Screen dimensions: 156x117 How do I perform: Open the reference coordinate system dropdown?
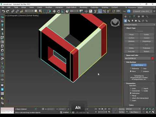tap(74, 11)
